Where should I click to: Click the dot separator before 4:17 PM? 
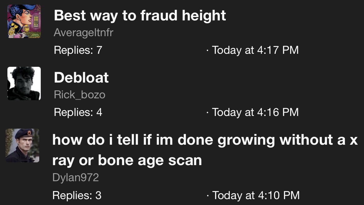pyautogui.click(x=207, y=50)
